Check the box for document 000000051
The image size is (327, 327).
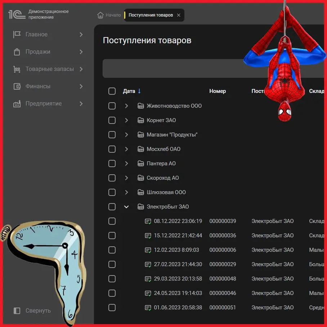point(112,308)
